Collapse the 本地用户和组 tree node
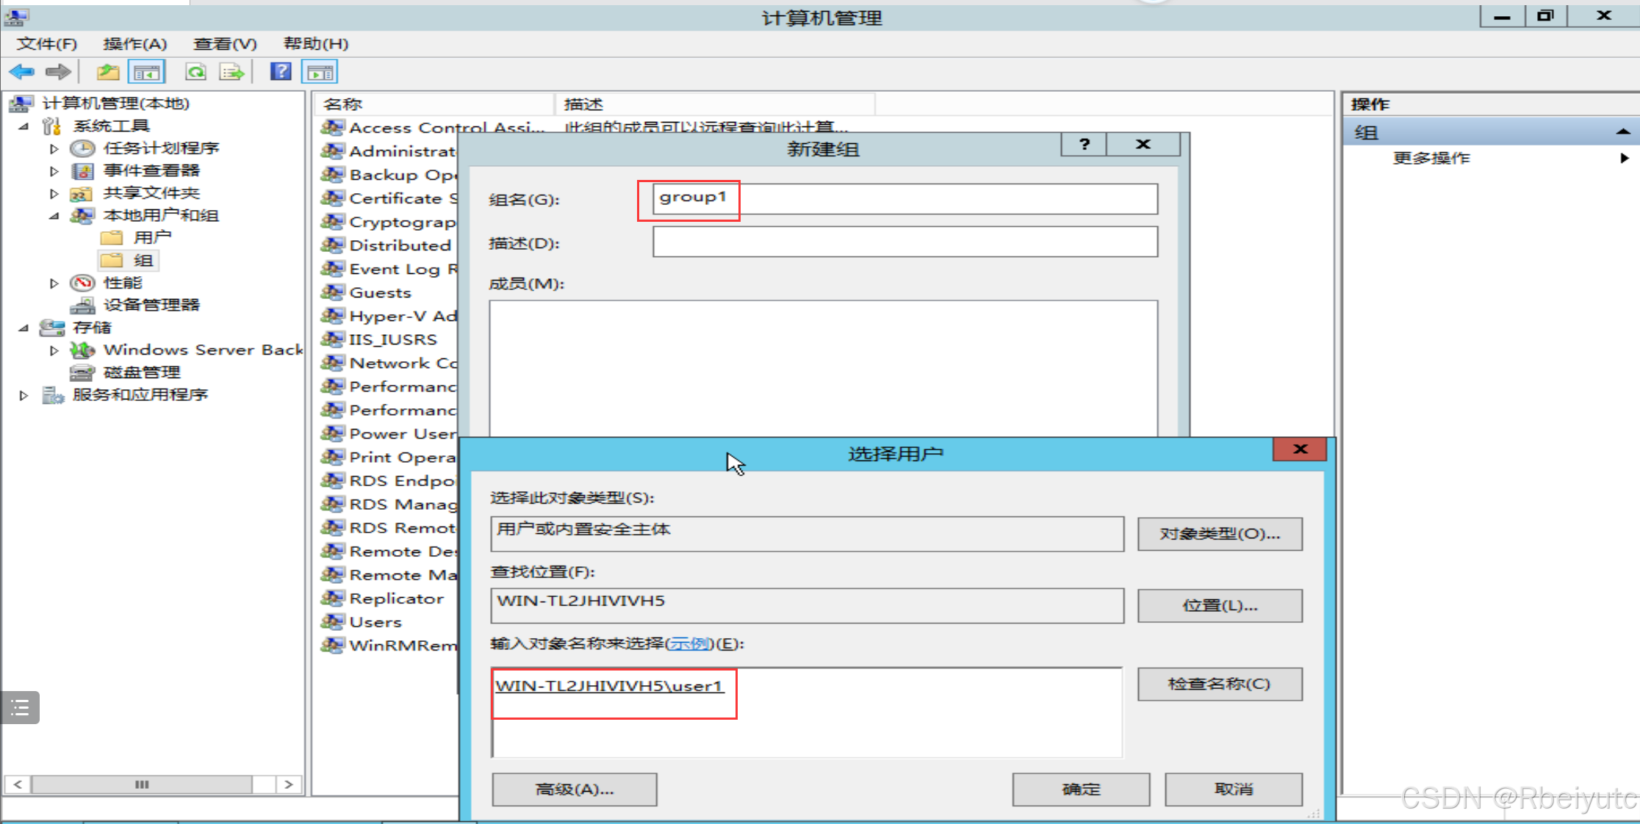The width and height of the screenshot is (1640, 824). coord(54,216)
